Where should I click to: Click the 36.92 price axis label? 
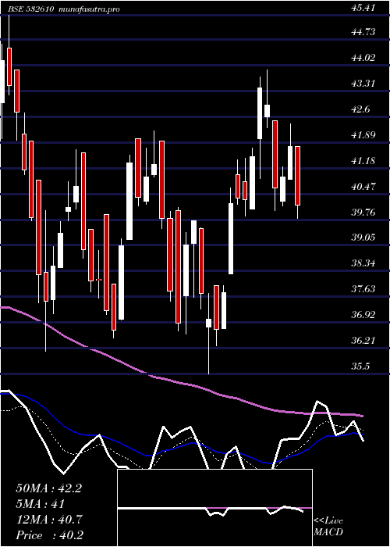click(x=363, y=316)
